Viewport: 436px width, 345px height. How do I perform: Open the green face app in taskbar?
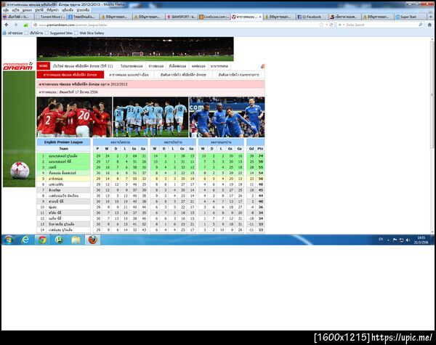click(x=59, y=240)
